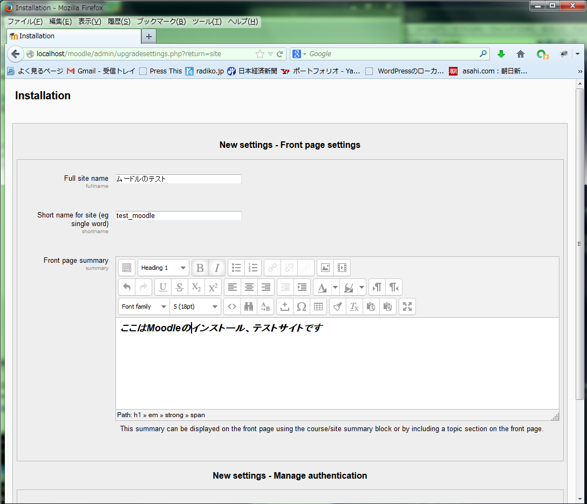Viewport: 587px width, 504px height.
Task: Open the 編集(E) menu
Action: pyautogui.click(x=60, y=22)
